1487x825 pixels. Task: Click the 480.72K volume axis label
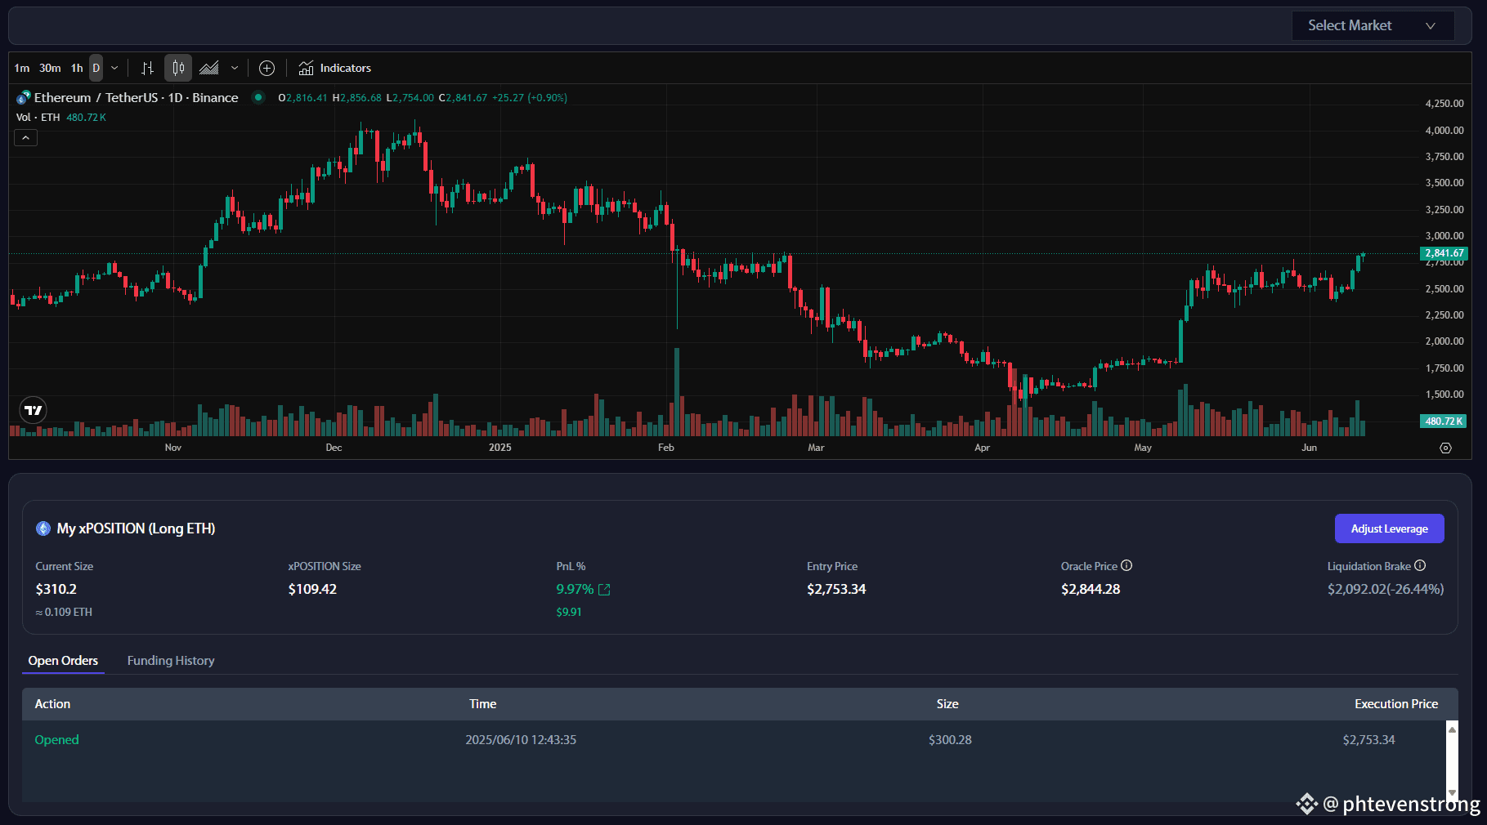[1443, 421]
